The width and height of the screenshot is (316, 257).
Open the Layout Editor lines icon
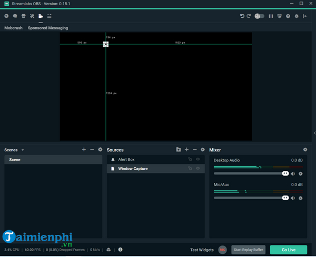(x=49, y=16)
